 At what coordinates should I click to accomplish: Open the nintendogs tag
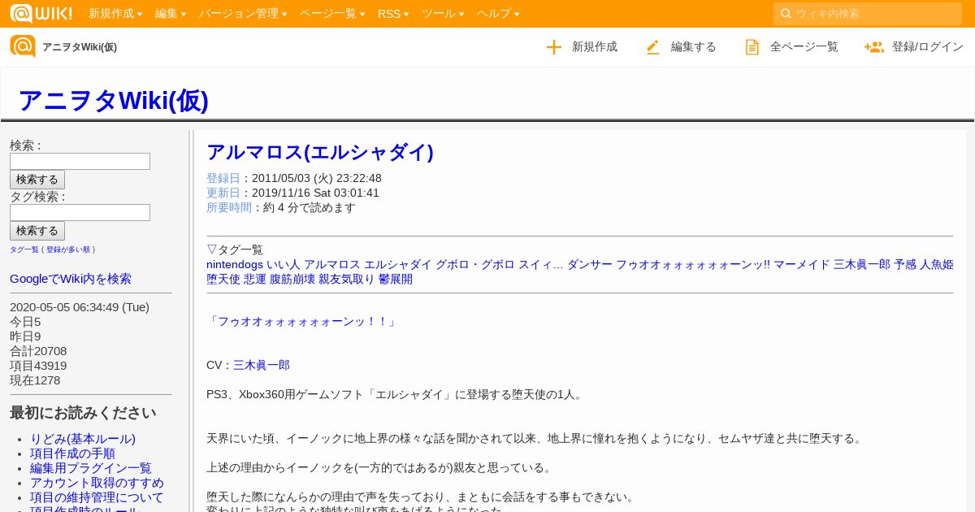pos(235,264)
